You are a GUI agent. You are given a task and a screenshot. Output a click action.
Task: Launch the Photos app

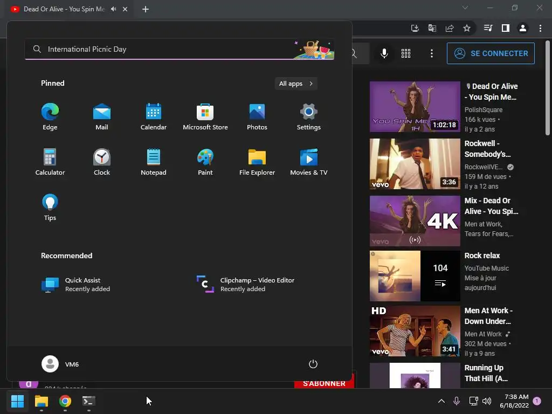pyautogui.click(x=257, y=117)
